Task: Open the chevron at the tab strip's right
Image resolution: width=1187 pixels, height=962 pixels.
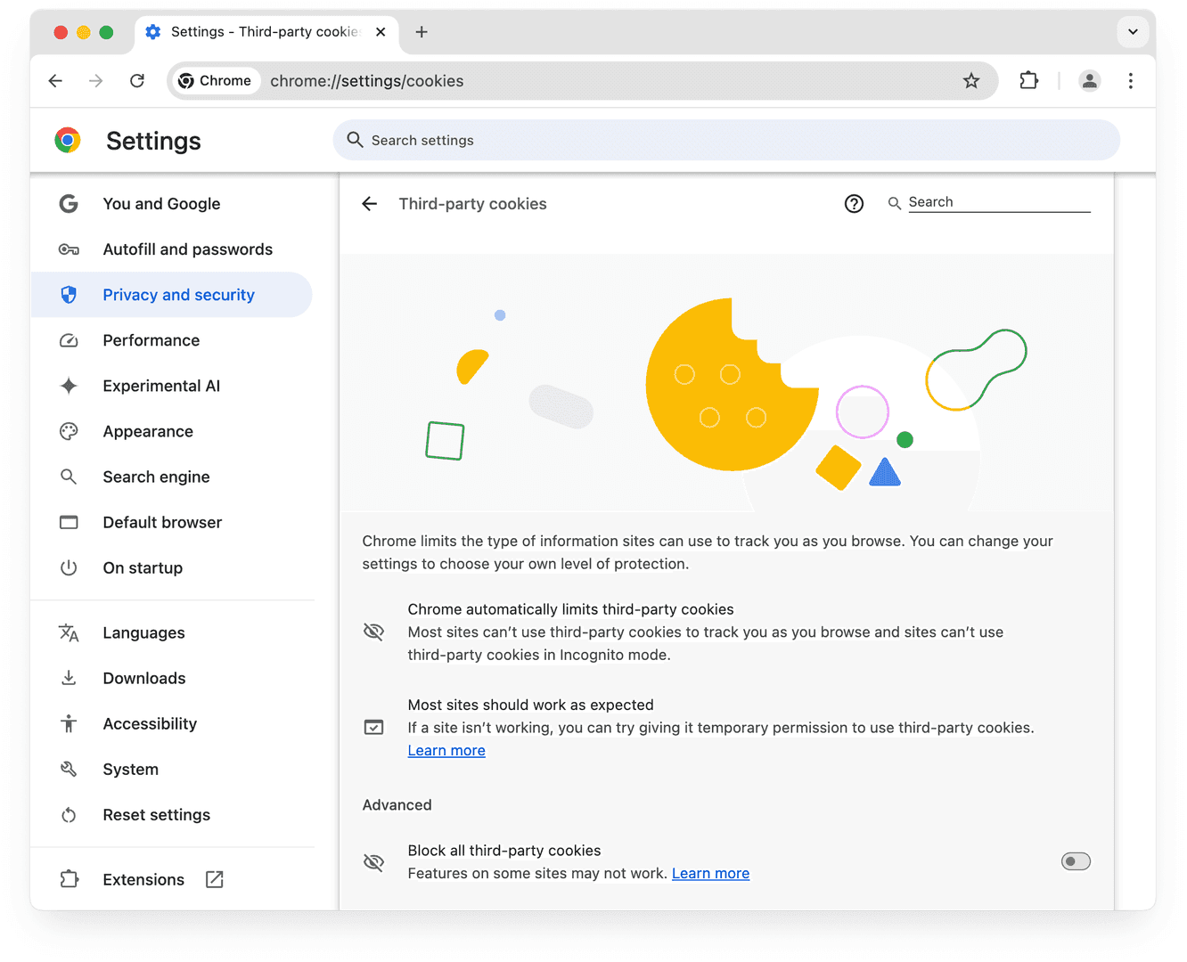Action: click(1133, 31)
